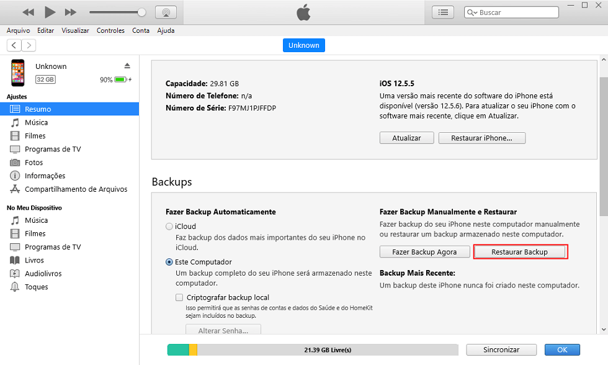Click the 21.39 GB Livre(s) storage text

[328, 350]
